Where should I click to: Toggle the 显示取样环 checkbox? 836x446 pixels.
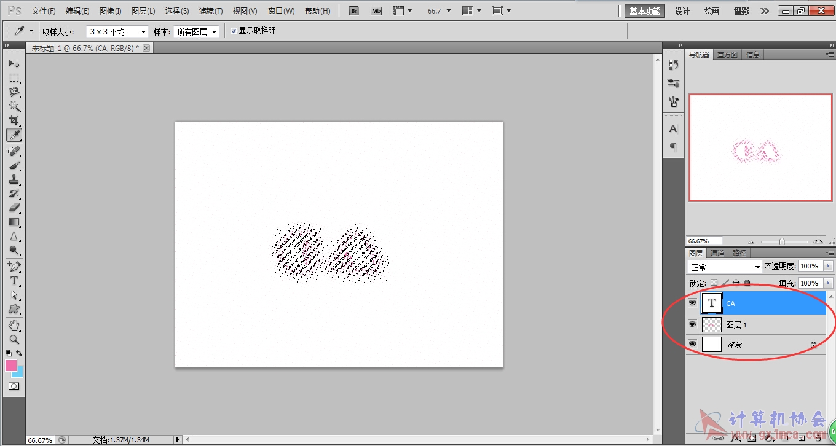click(234, 31)
